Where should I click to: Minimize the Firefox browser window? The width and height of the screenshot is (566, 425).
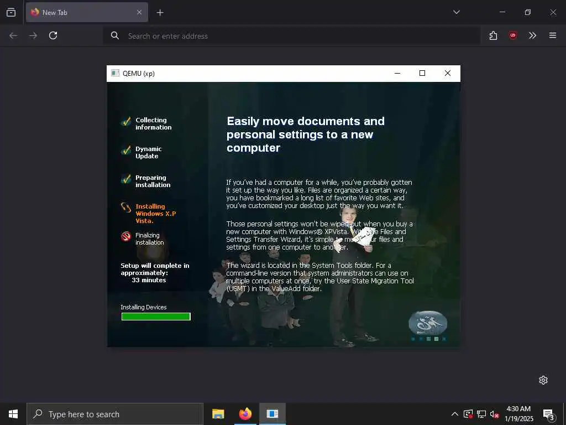pos(502,12)
